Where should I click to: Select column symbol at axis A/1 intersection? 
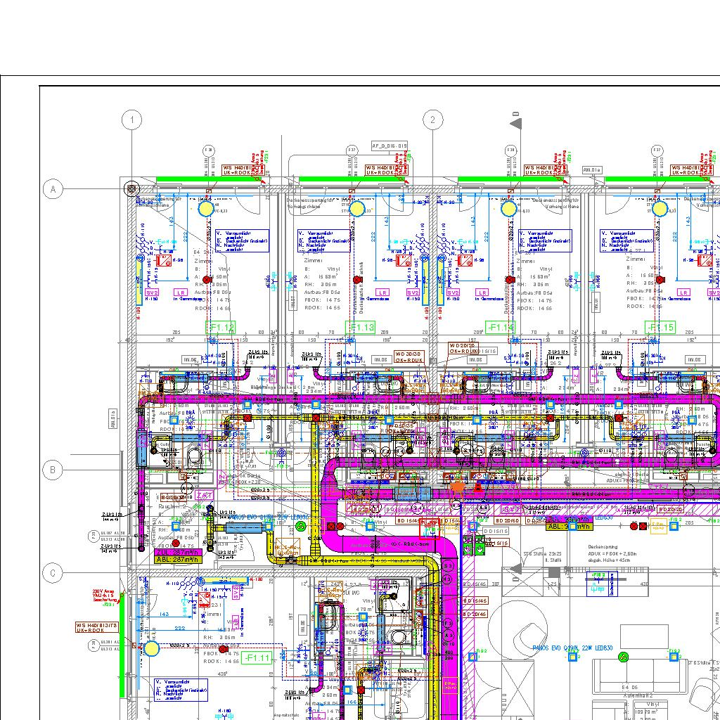coord(131,188)
